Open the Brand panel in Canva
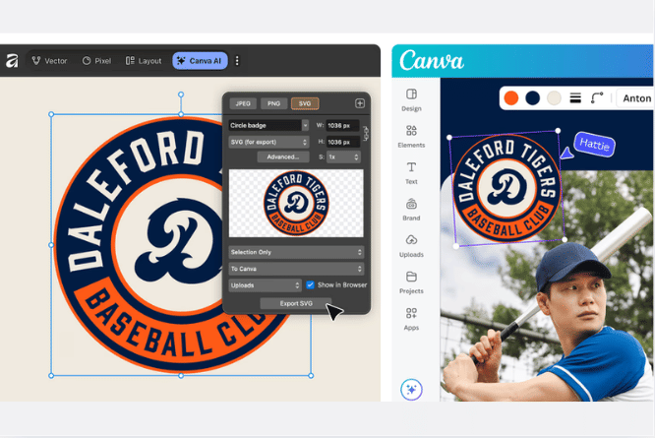Screen dimensions: 655x438 click(411, 210)
